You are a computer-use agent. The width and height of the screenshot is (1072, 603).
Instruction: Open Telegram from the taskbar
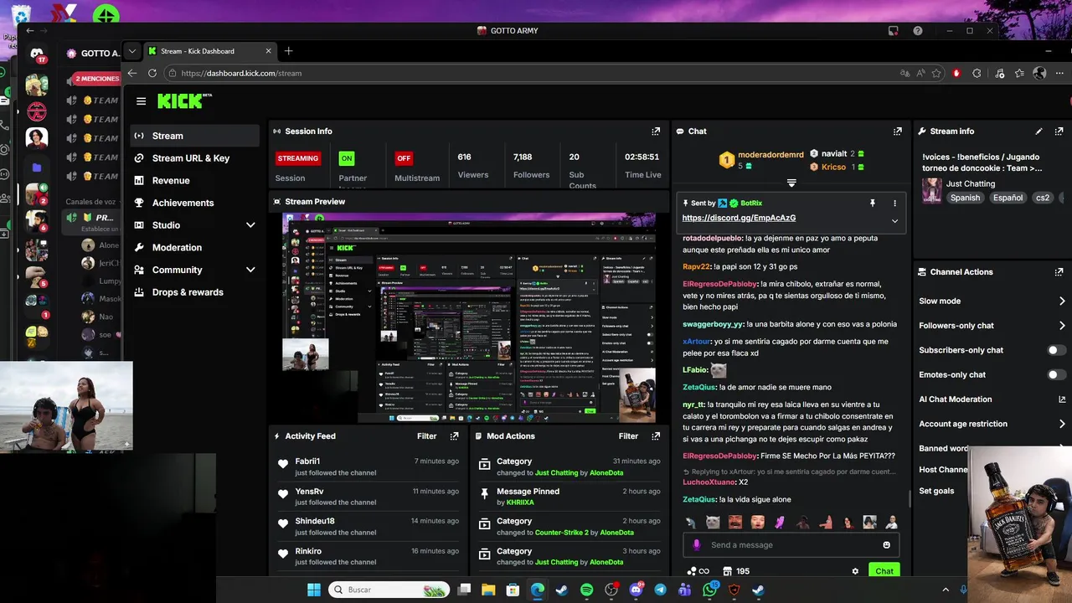660,590
